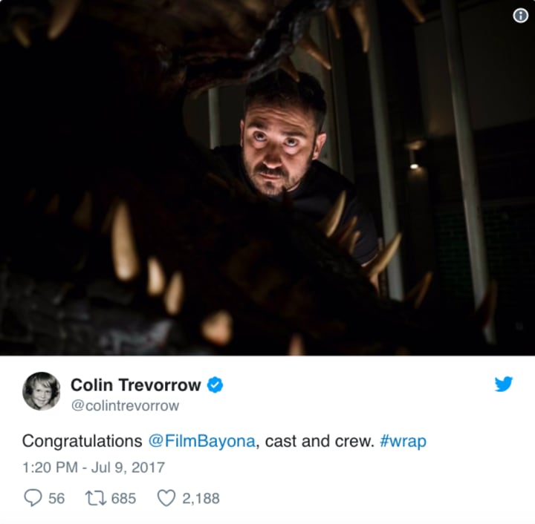535x524 pixels.
Task: Click the info icon on the photo
Action: coord(520,16)
